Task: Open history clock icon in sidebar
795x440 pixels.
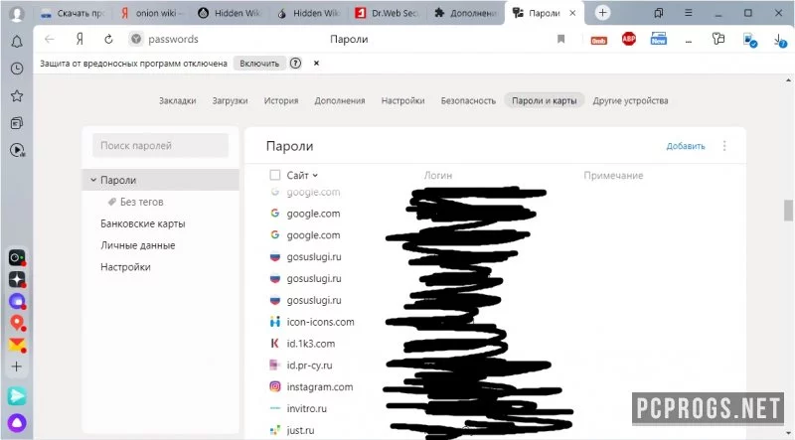Action: (x=17, y=69)
